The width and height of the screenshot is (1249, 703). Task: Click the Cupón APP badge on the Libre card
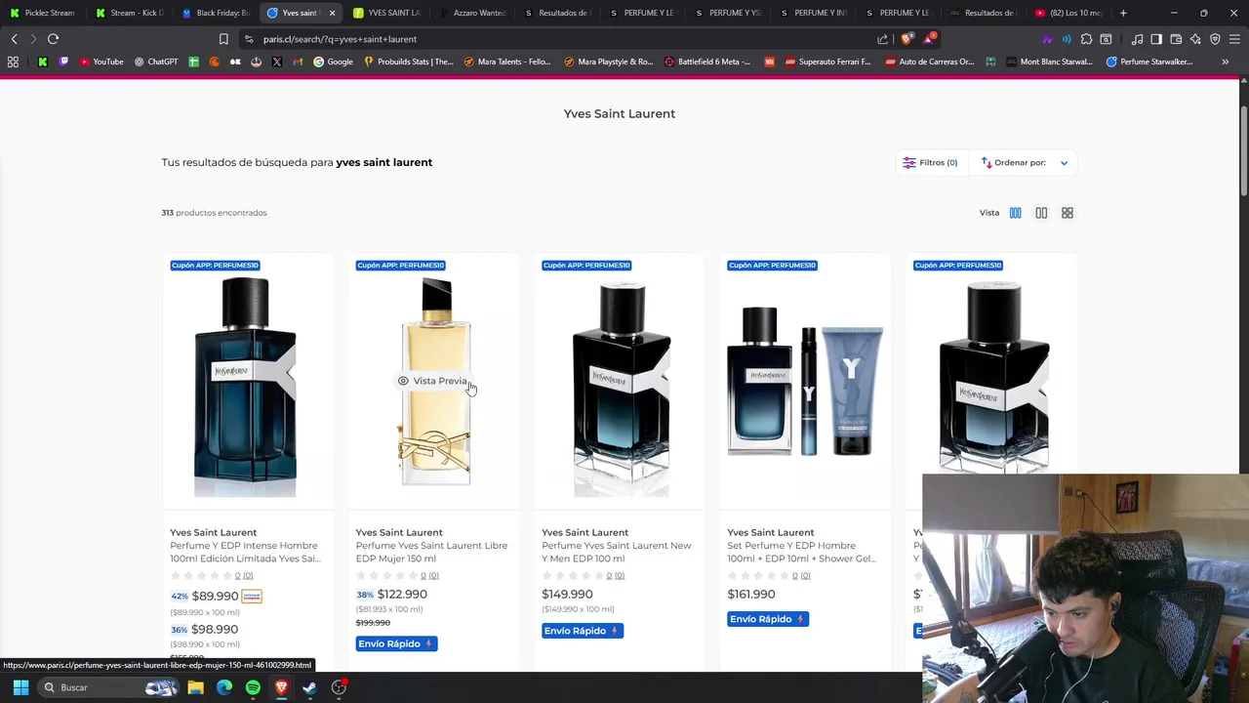(x=400, y=265)
